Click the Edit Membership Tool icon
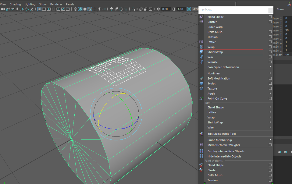Screen dimensions: 292x184 [201, 134]
